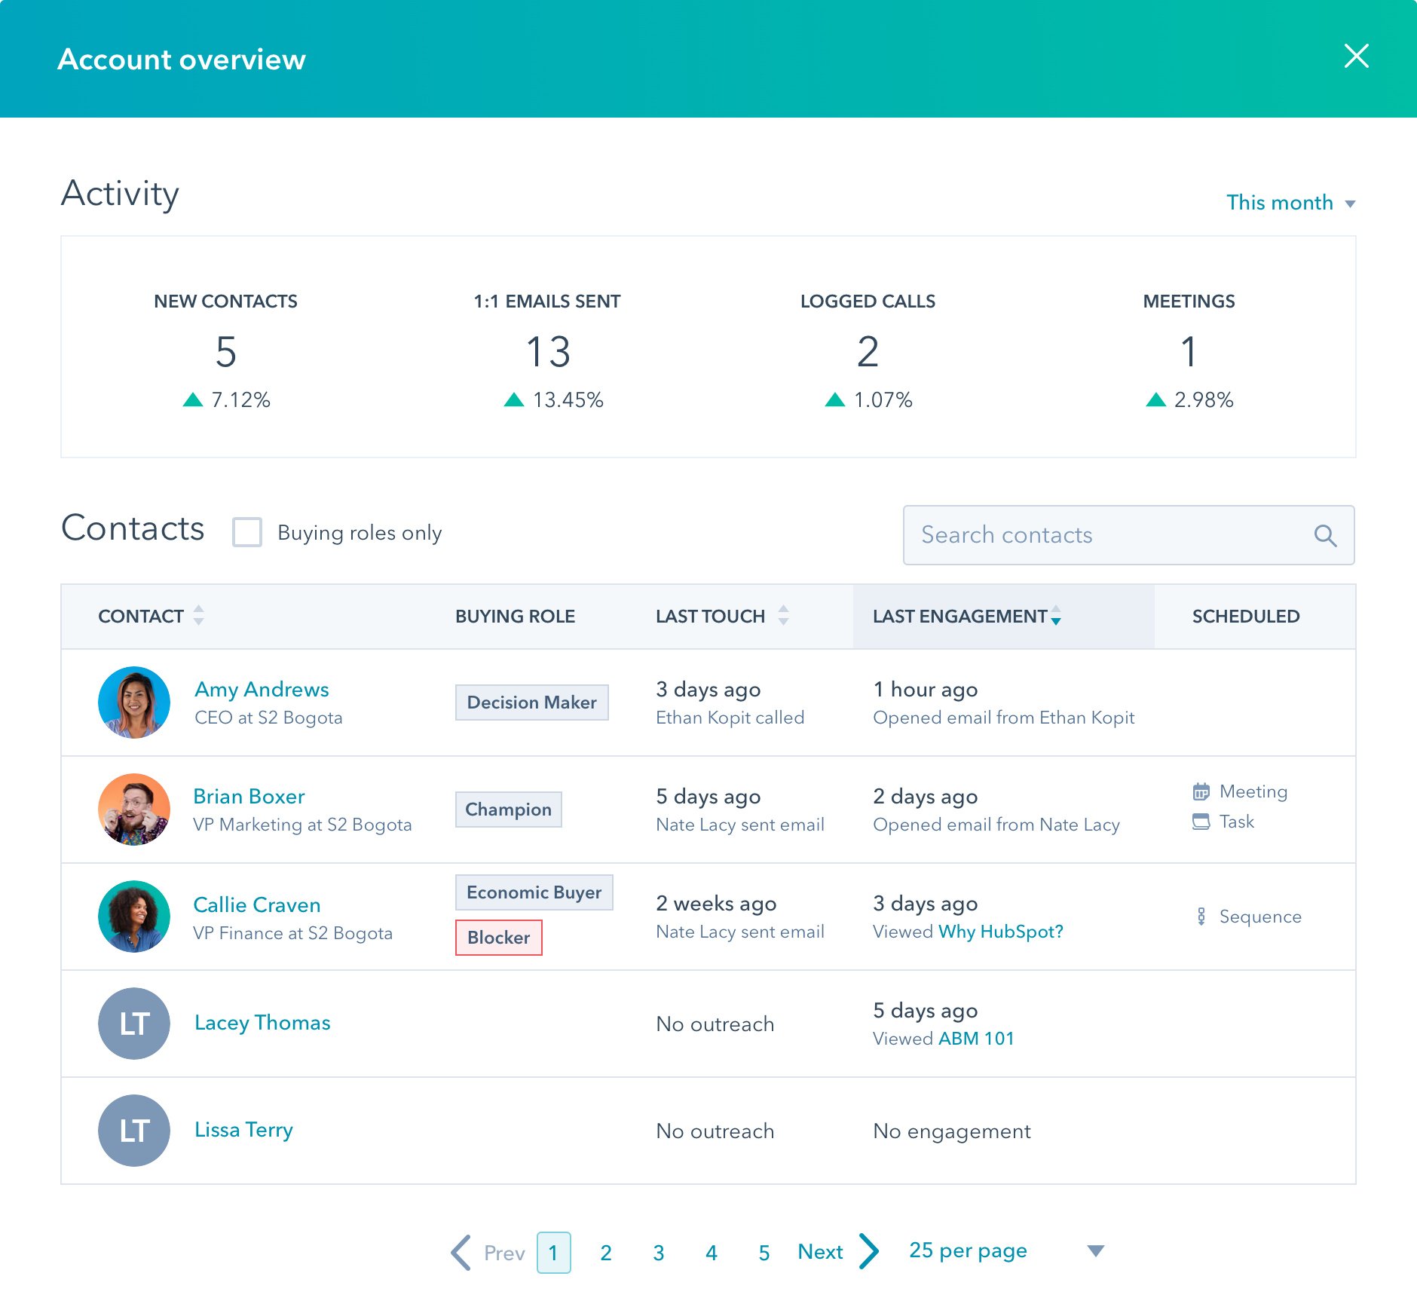
Task: Click the search magnifier icon
Action: coord(1324,535)
